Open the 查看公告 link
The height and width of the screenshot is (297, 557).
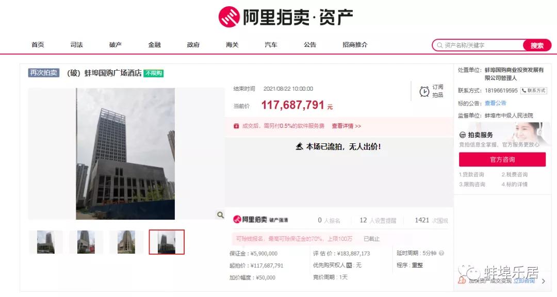pyautogui.click(x=495, y=103)
